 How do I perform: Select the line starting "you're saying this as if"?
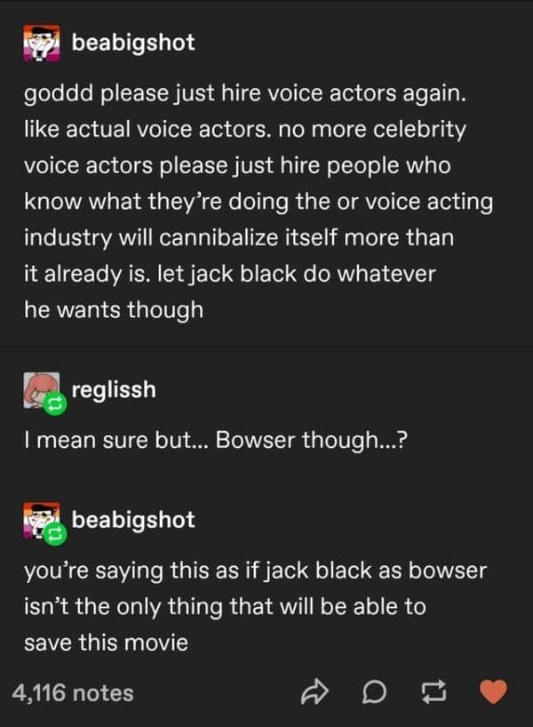pyautogui.click(x=255, y=571)
